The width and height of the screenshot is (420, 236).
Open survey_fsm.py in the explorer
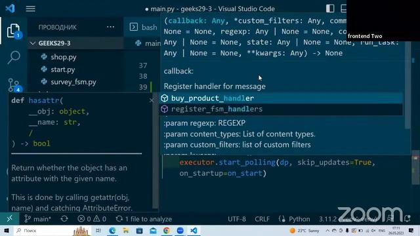tap(73, 82)
